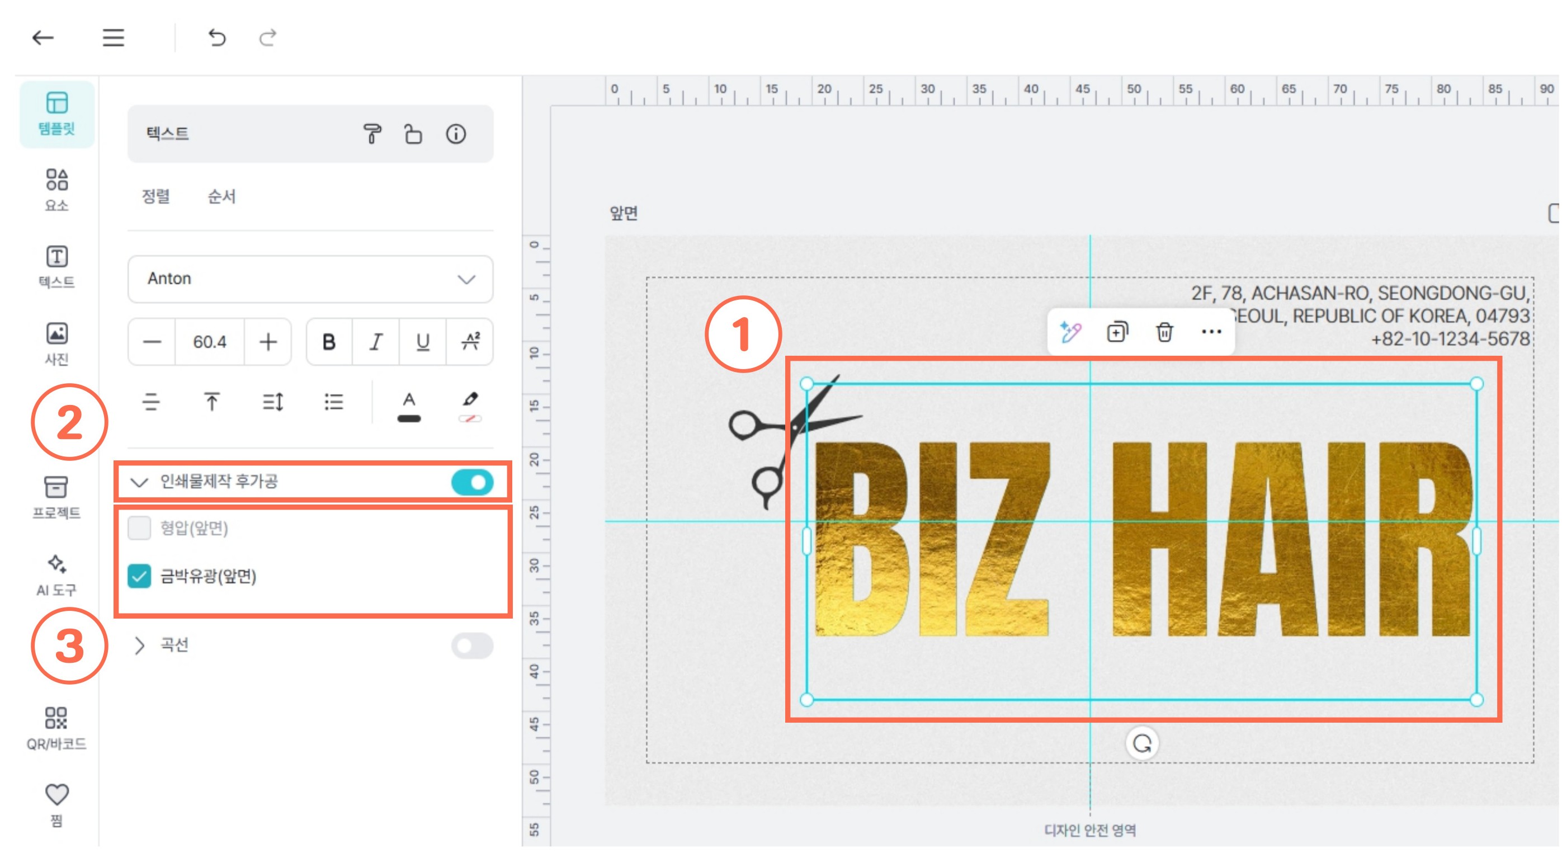Image resolution: width=1562 pixels, height=853 pixels.
Task: Expand the 곡선 section chevron
Action: pyautogui.click(x=139, y=645)
